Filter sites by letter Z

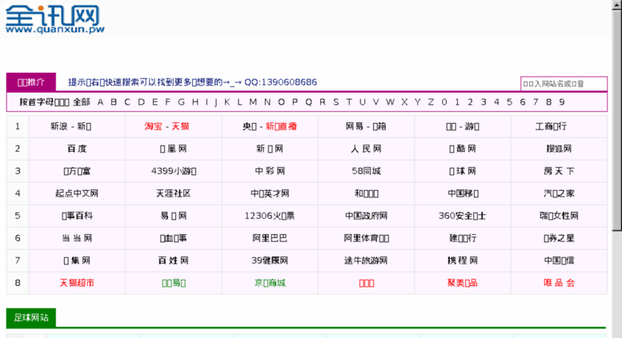tap(431, 102)
